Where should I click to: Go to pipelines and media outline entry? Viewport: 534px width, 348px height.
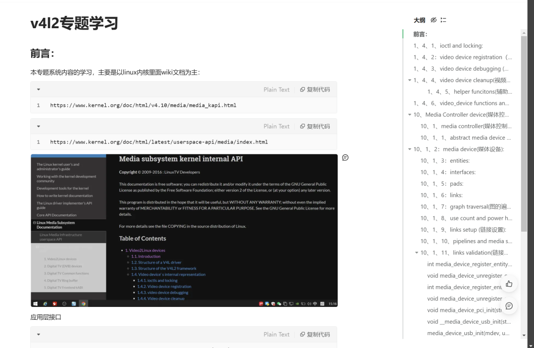[466, 241]
